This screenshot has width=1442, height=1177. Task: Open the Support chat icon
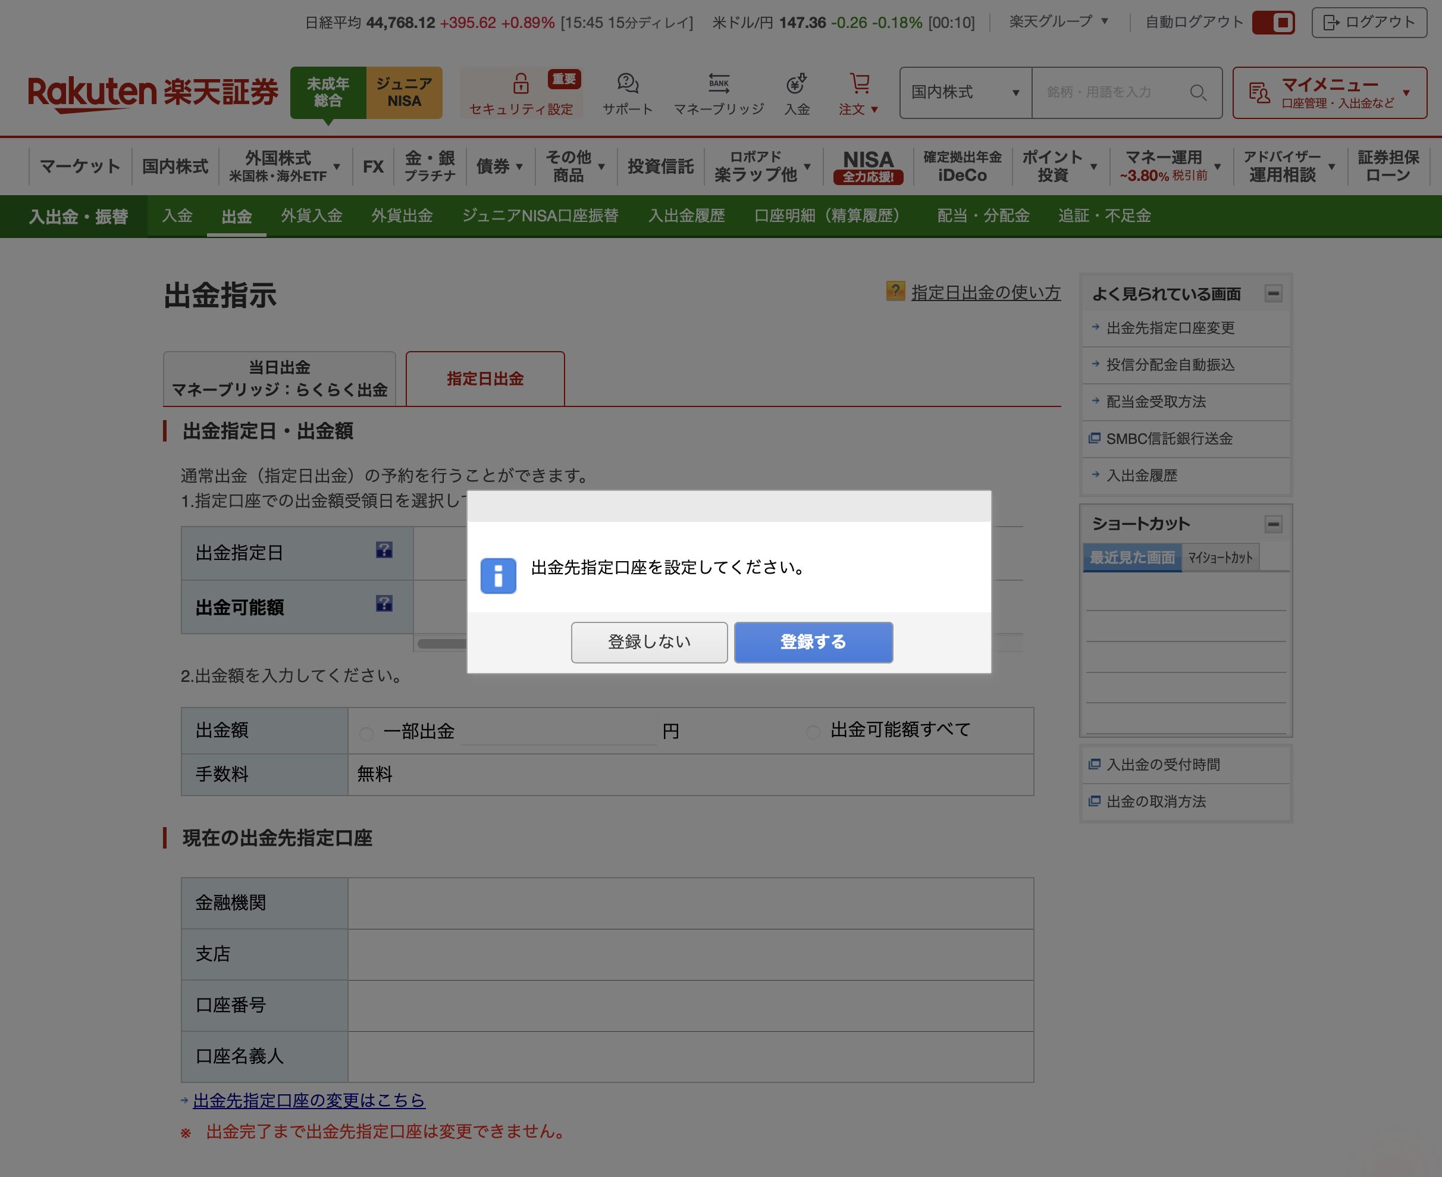pos(628,84)
